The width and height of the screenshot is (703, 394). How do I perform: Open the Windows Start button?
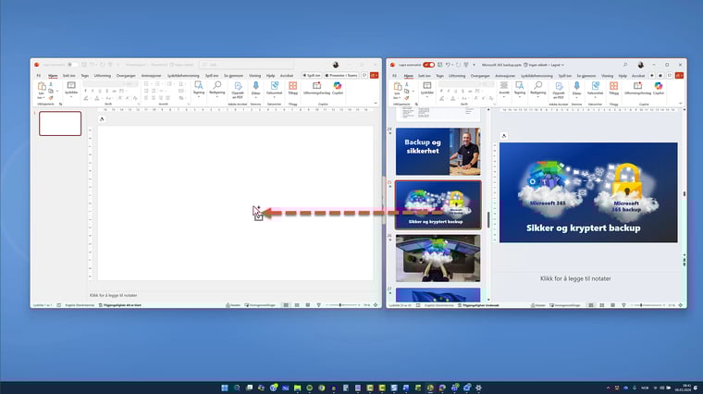[225, 388]
